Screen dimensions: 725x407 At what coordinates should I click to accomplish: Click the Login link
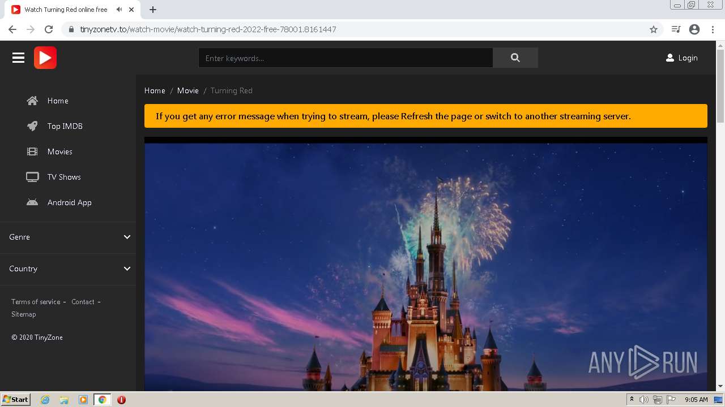688,58
